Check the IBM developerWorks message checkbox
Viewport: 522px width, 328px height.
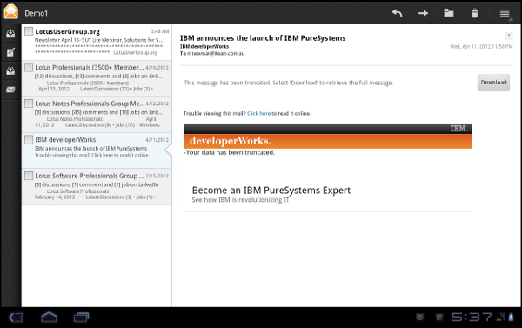pos(29,139)
